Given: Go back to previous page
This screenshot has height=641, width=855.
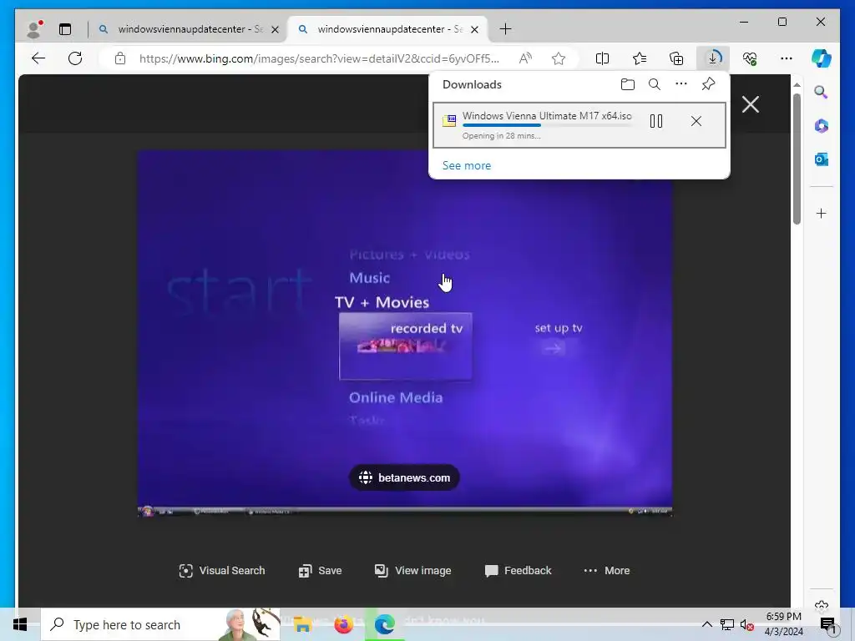Looking at the screenshot, I should [38, 58].
